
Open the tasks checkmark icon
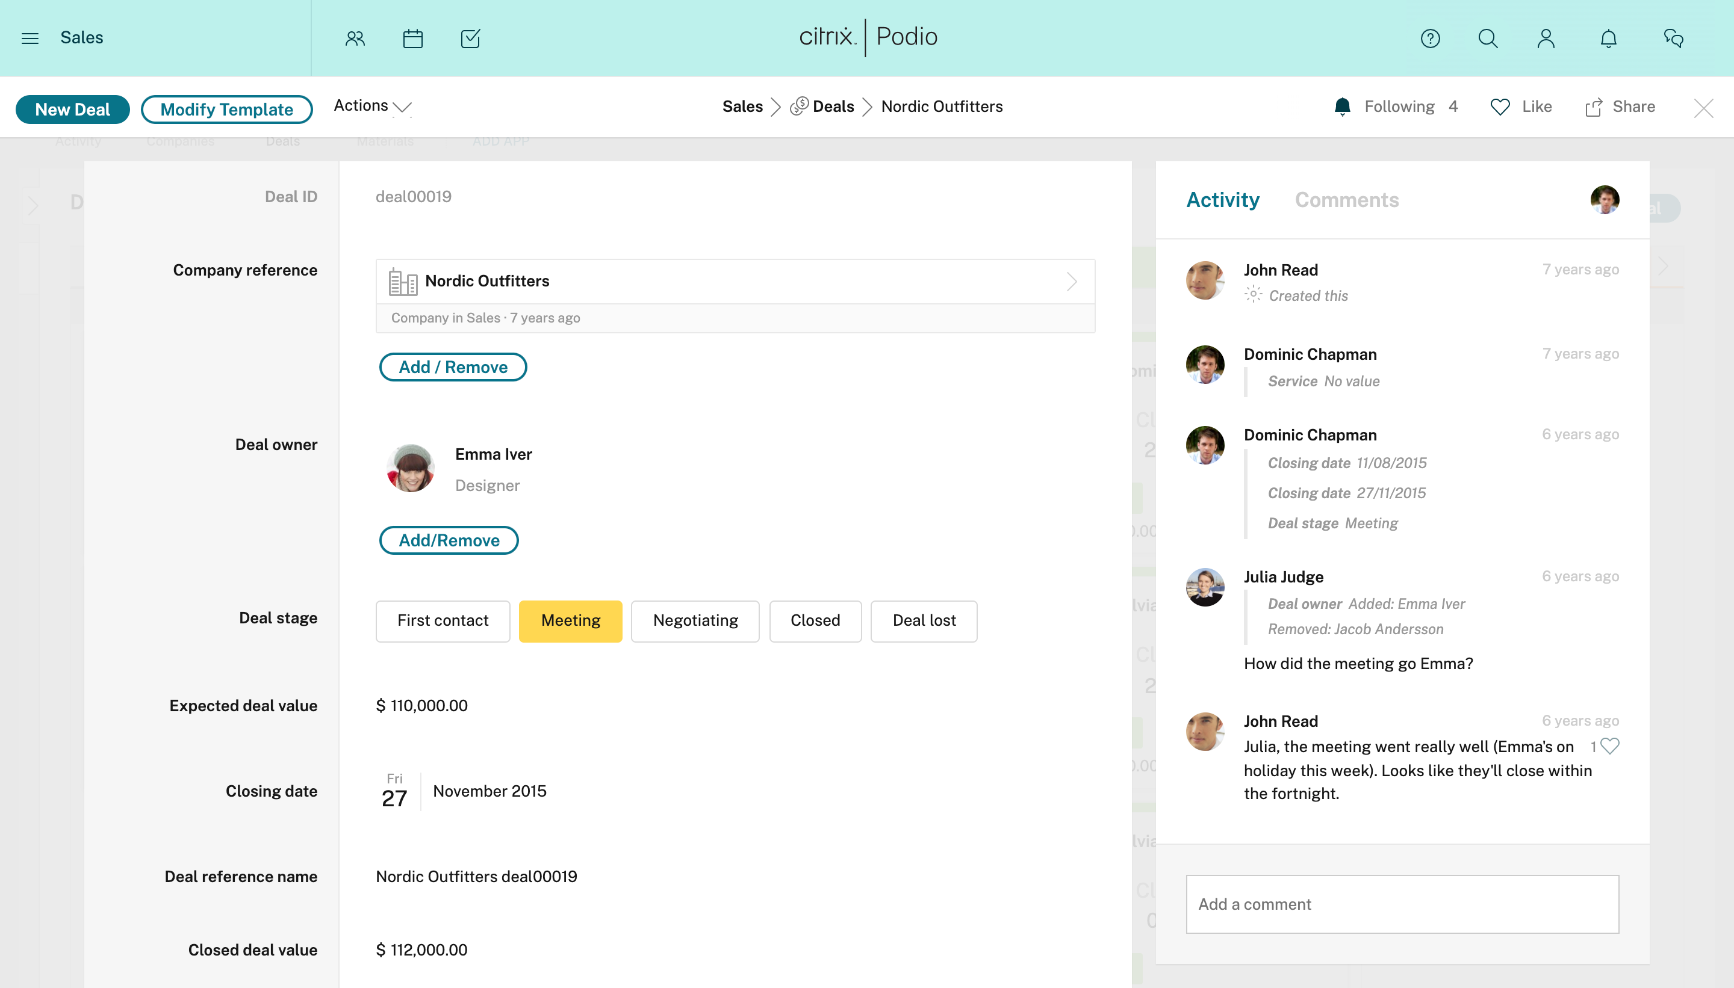pos(470,39)
